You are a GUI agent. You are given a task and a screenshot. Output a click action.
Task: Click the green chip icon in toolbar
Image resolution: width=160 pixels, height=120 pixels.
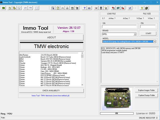(4, 8)
